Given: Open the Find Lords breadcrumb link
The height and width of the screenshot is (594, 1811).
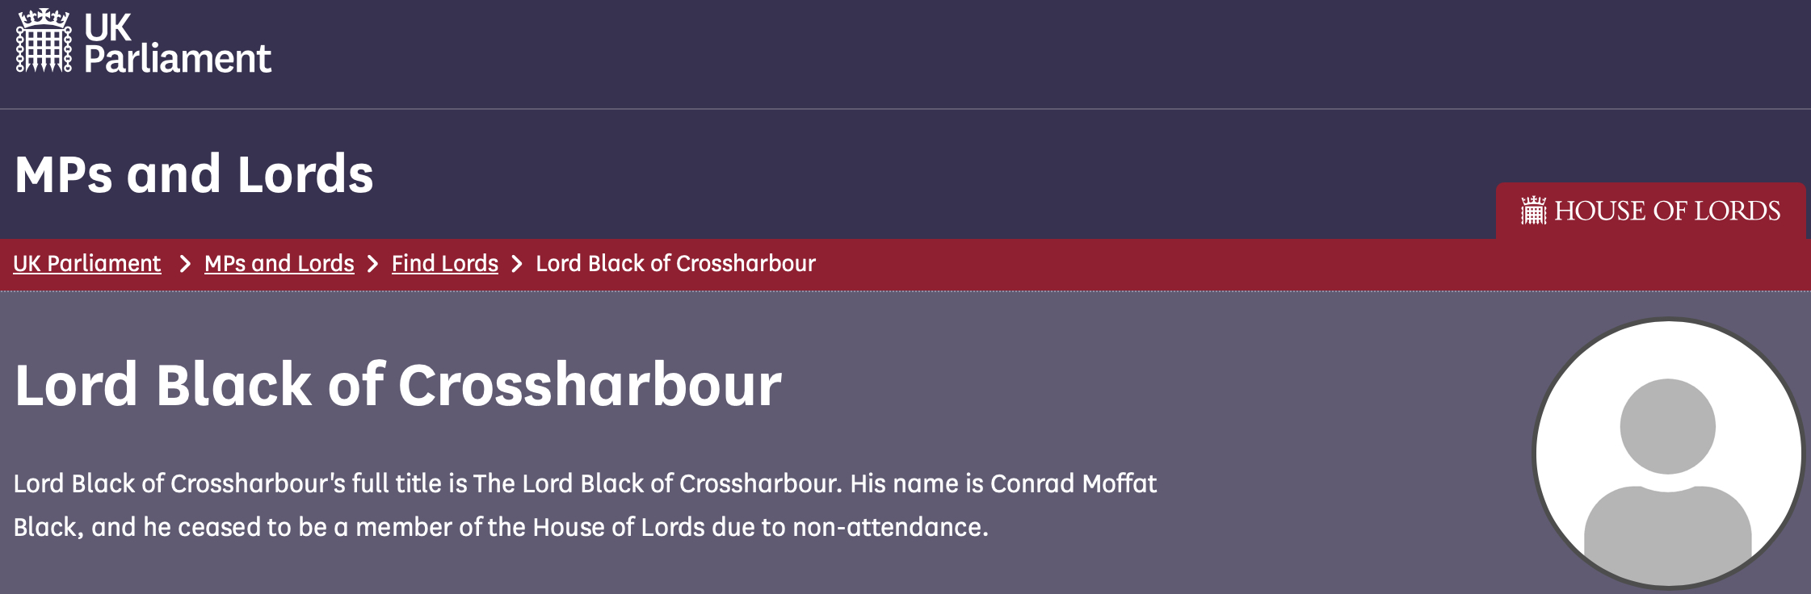Looking at the screenshot, I should pyautogui.click(x=445, y=263).
